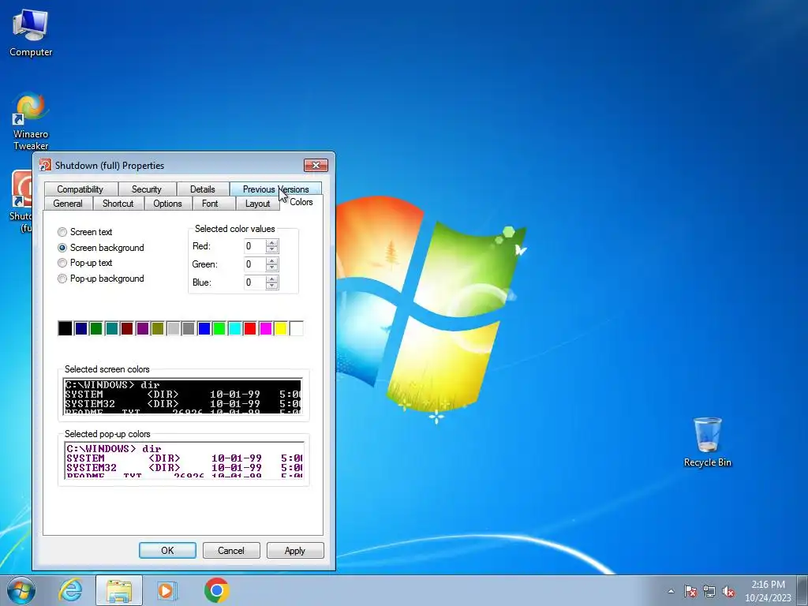Pick the bright green color swatch
This screenshot has width=808, height=606.
click(219, 328)
